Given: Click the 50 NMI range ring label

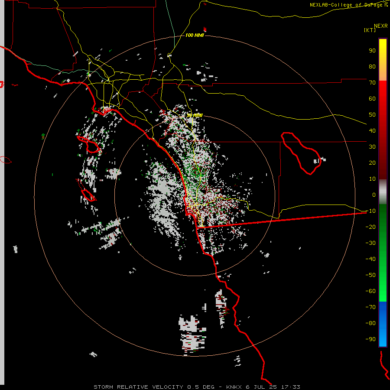Looking at the screenshot, I should pyautogui.click(x=195, y=115).
